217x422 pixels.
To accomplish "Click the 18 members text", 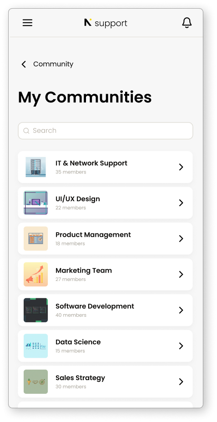I will click(70, 244).
